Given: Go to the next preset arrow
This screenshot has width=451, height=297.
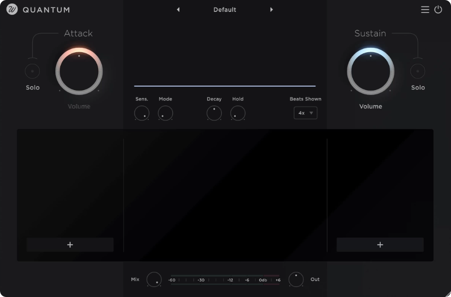Looking at the screenshot, I should [x=271, y=9].
